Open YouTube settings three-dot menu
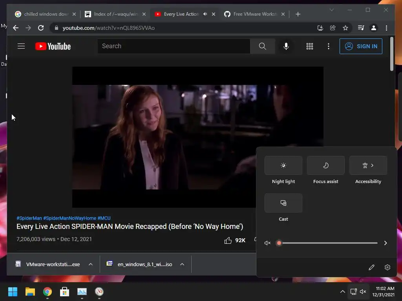402x301 pixels. tap(329, 46)
